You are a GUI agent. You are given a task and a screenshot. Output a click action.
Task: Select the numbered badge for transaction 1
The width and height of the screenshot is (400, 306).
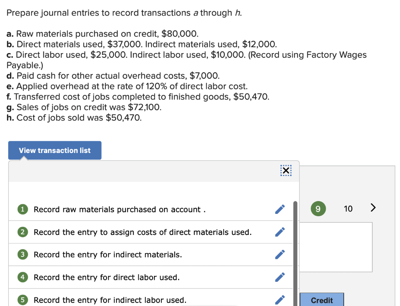(22, 209)
